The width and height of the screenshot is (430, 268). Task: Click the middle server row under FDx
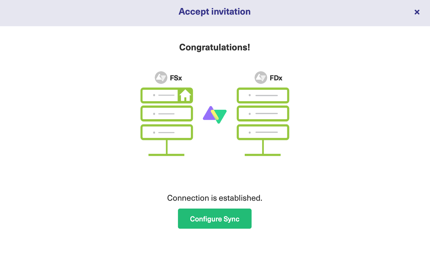tap(263, 113)
